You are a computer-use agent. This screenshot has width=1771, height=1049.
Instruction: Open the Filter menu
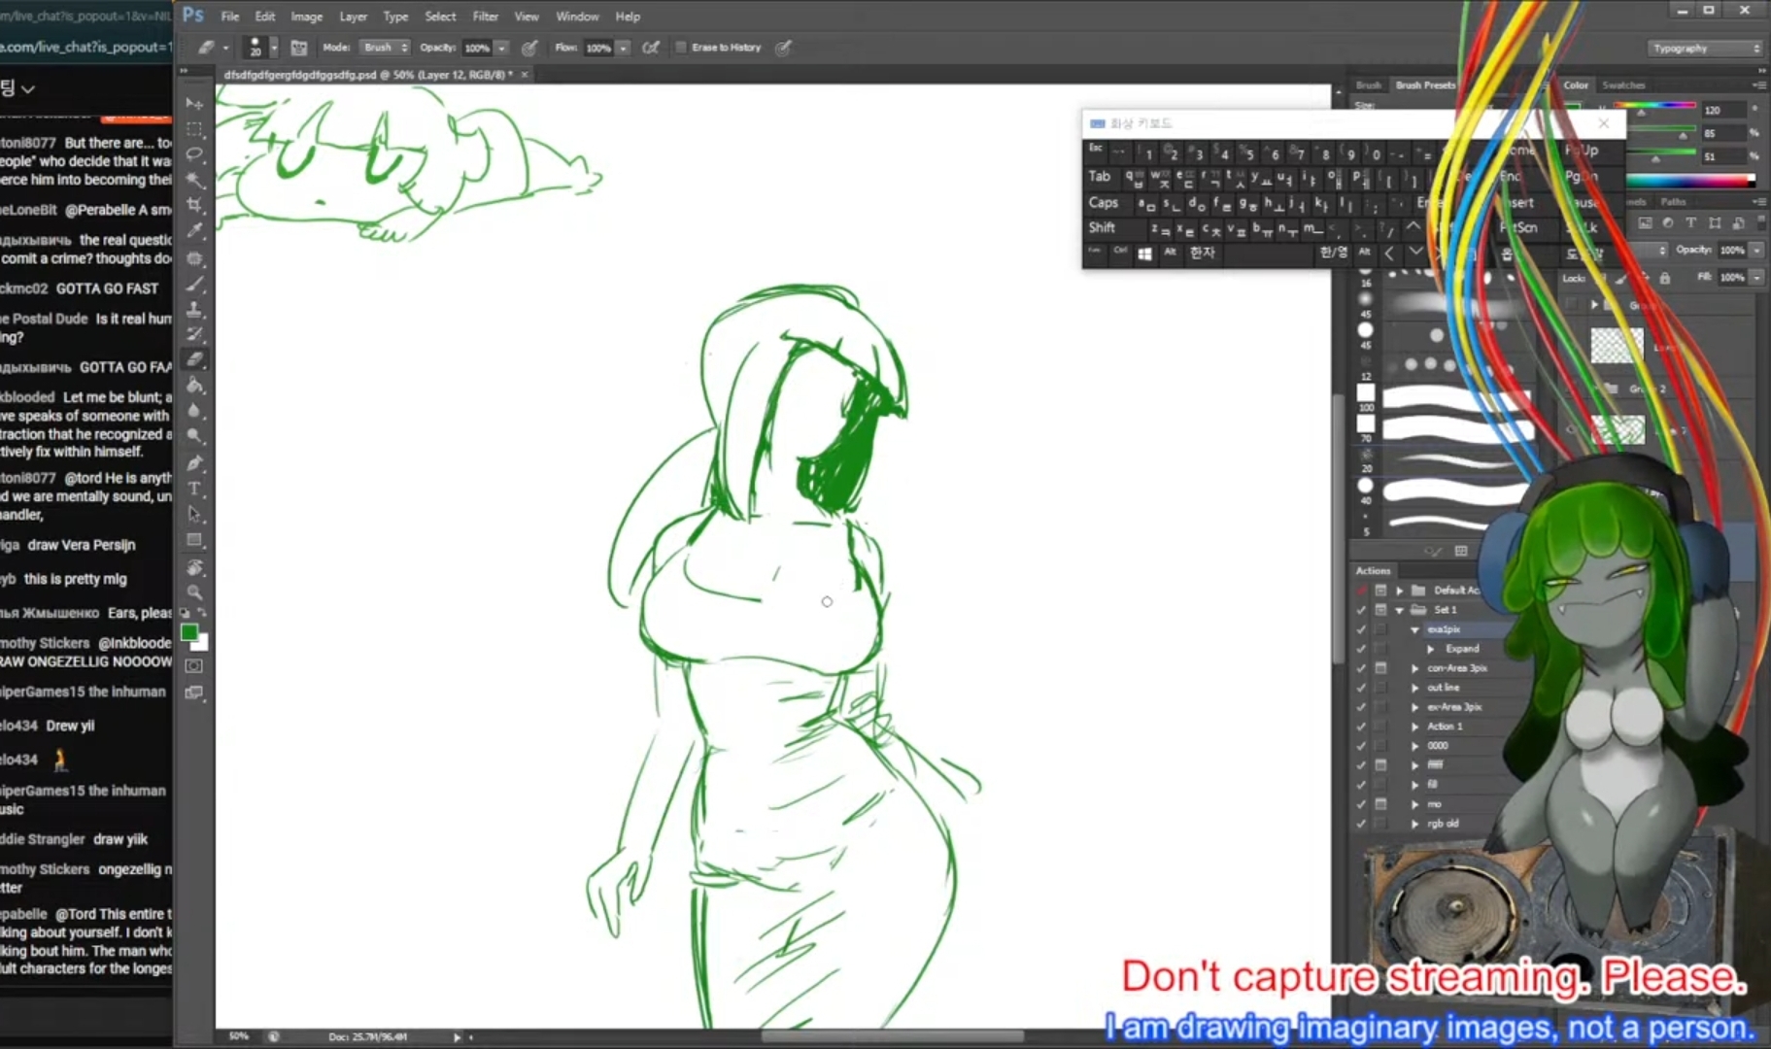(x=485, y=17)
